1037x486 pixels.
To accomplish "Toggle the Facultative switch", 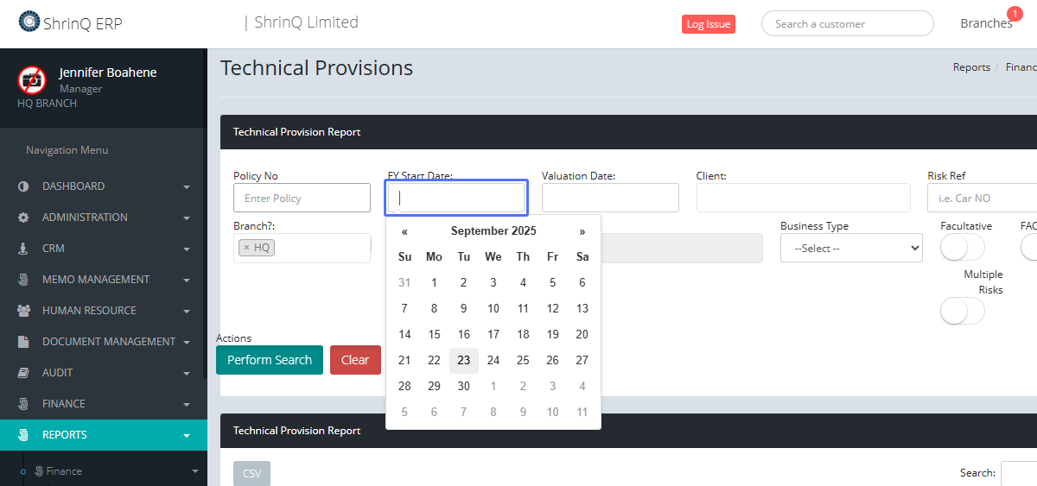I will [962, 248].
